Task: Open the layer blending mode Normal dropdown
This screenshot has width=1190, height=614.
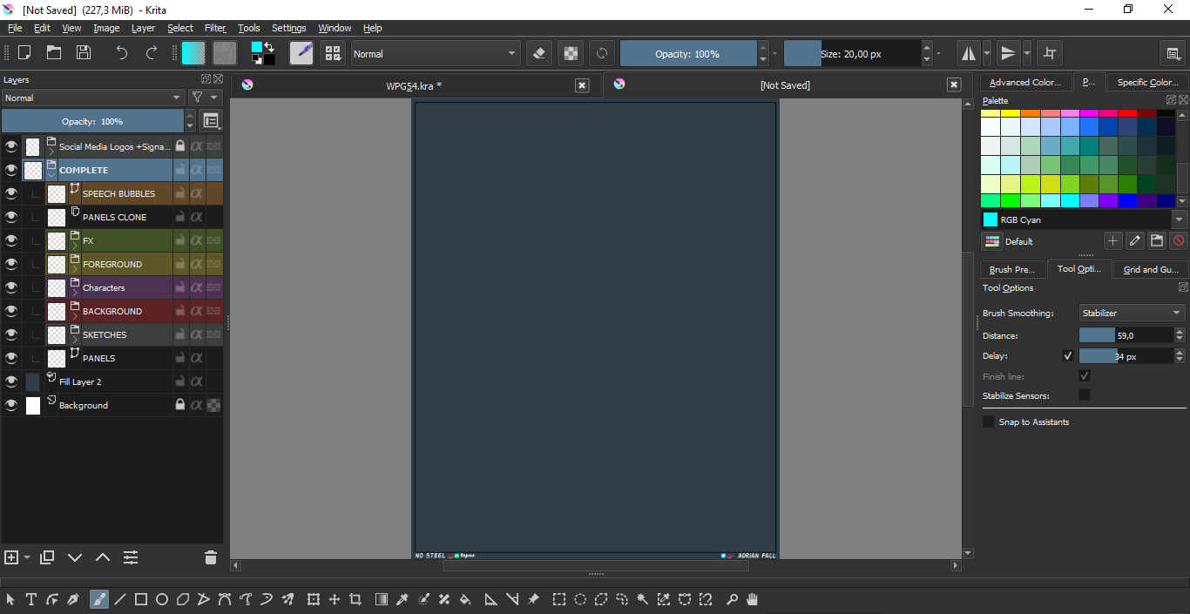Action: (92, 98)
